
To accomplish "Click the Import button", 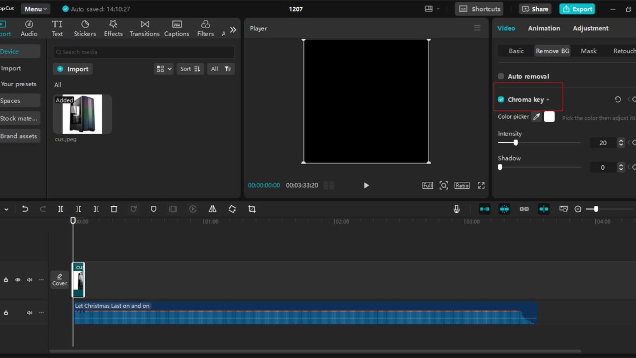I will (73, 69).
